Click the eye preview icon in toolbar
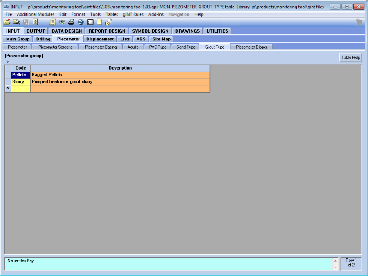This screenshot has width=368, height=276. [x=62, y=22]
